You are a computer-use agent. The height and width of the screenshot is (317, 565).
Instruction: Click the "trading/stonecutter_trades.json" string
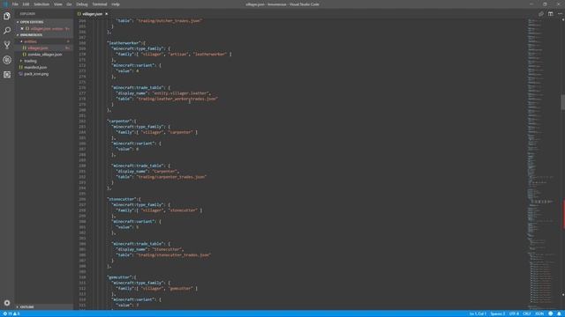174,254
